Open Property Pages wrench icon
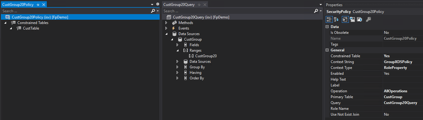 (345, 19)
